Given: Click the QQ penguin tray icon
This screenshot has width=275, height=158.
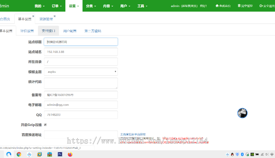Looking at the screenshot, I should 233,155.
